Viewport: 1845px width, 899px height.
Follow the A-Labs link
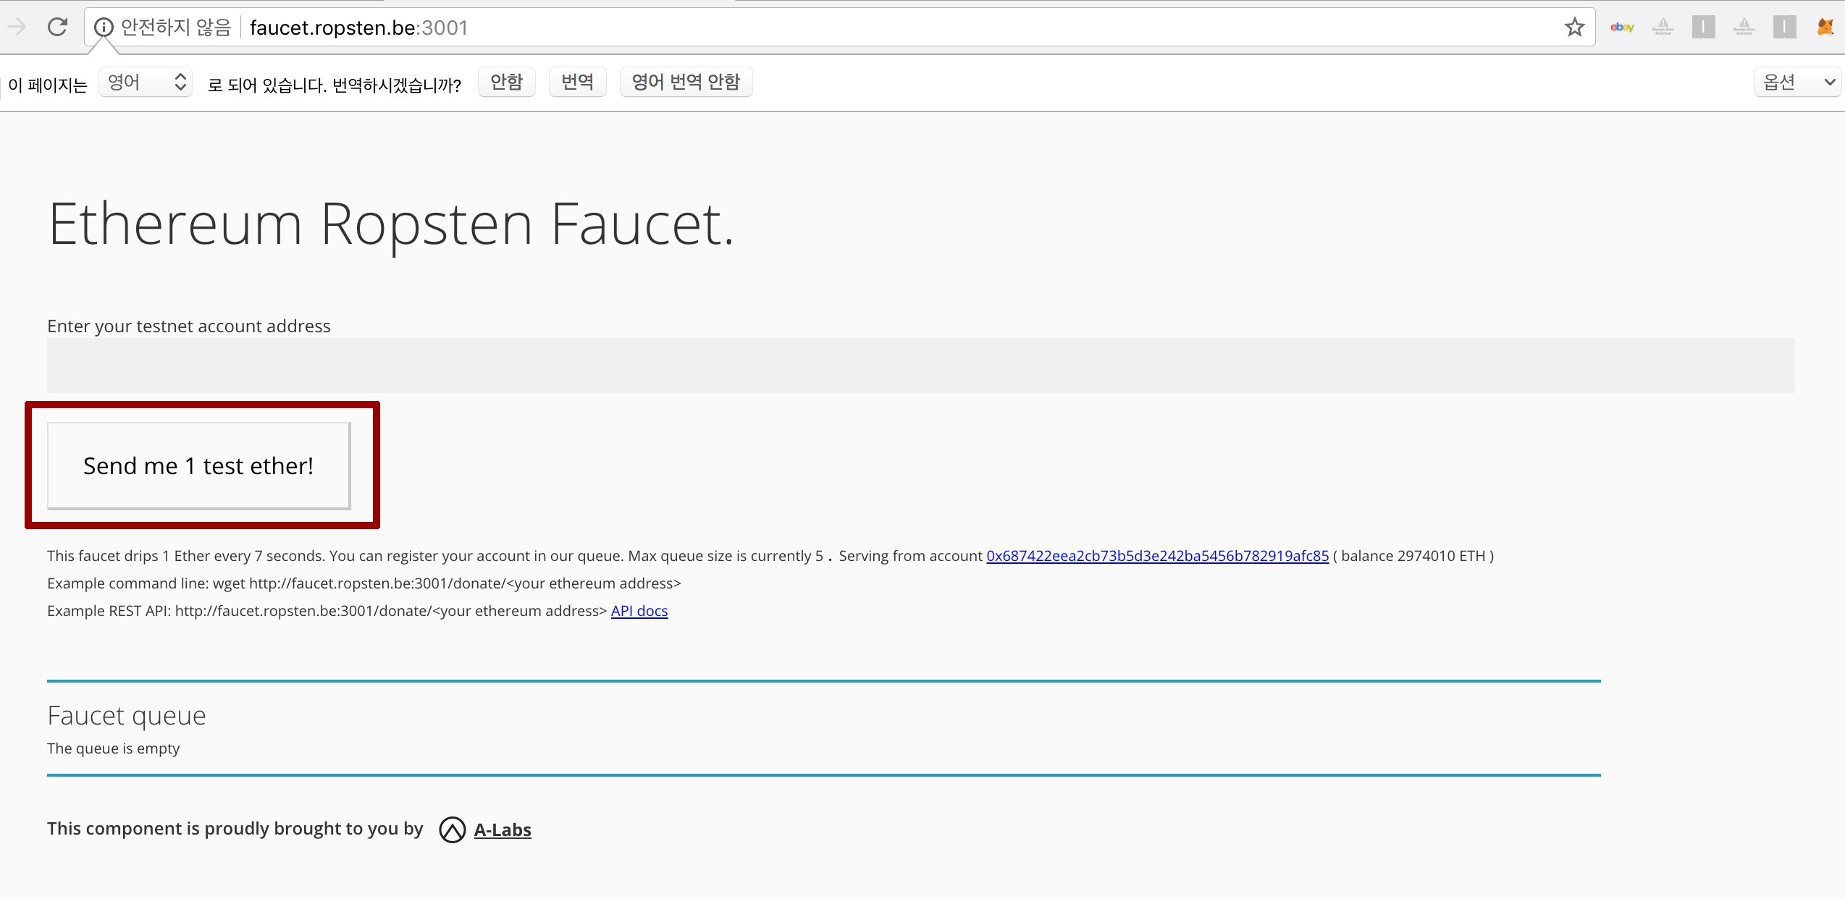502,830
